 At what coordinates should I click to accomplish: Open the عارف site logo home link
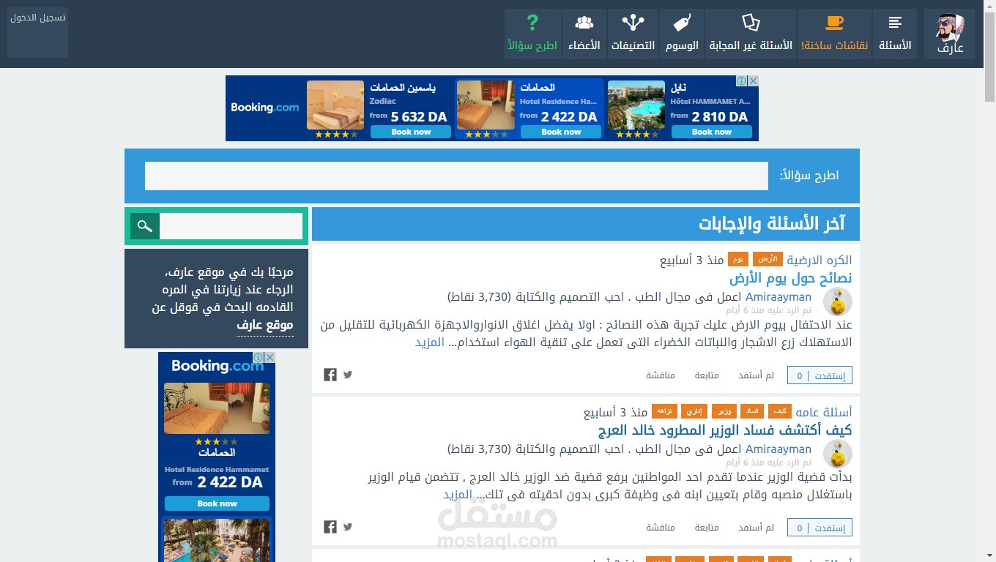click(x=950, y=34)
